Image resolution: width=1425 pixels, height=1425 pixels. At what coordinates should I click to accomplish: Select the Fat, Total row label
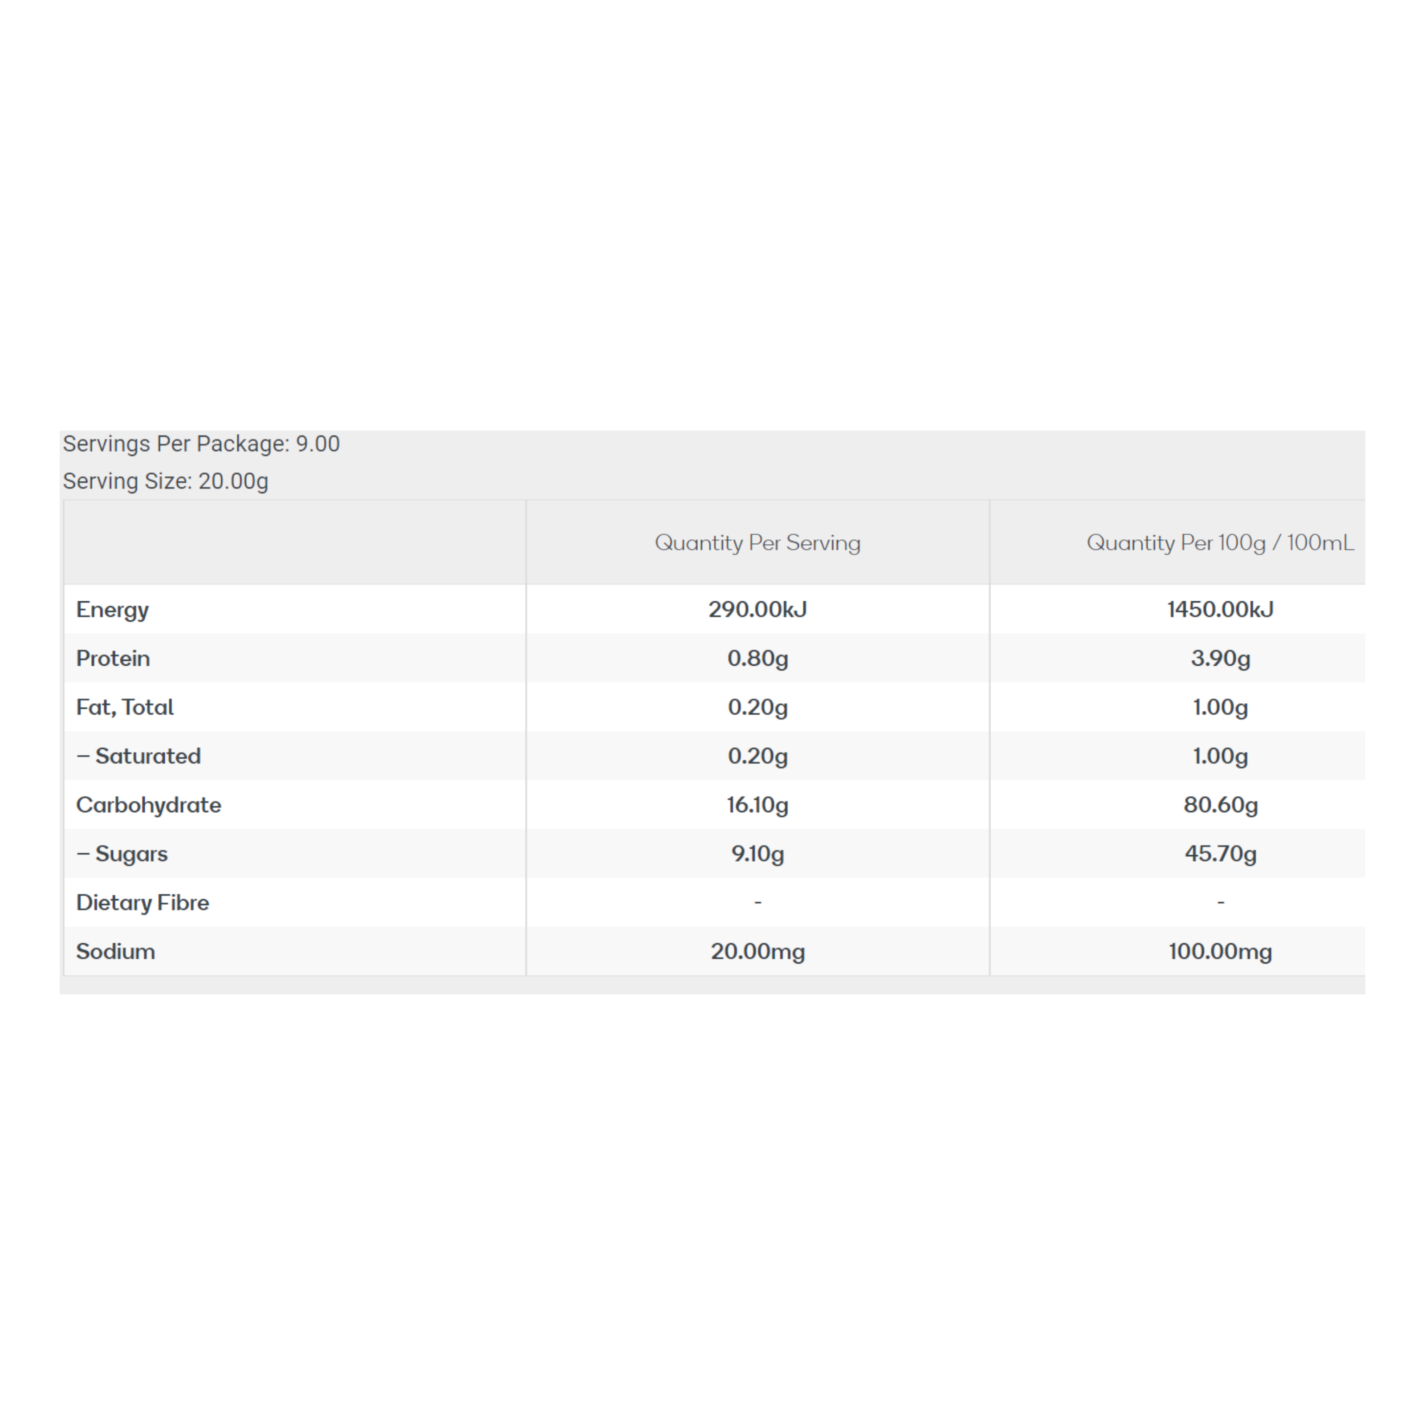pyautogui.click(x=125, y=707)
